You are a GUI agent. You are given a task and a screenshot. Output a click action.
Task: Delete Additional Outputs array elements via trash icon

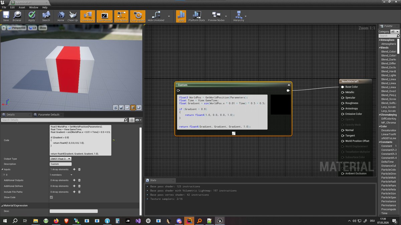tap(79, 180)
